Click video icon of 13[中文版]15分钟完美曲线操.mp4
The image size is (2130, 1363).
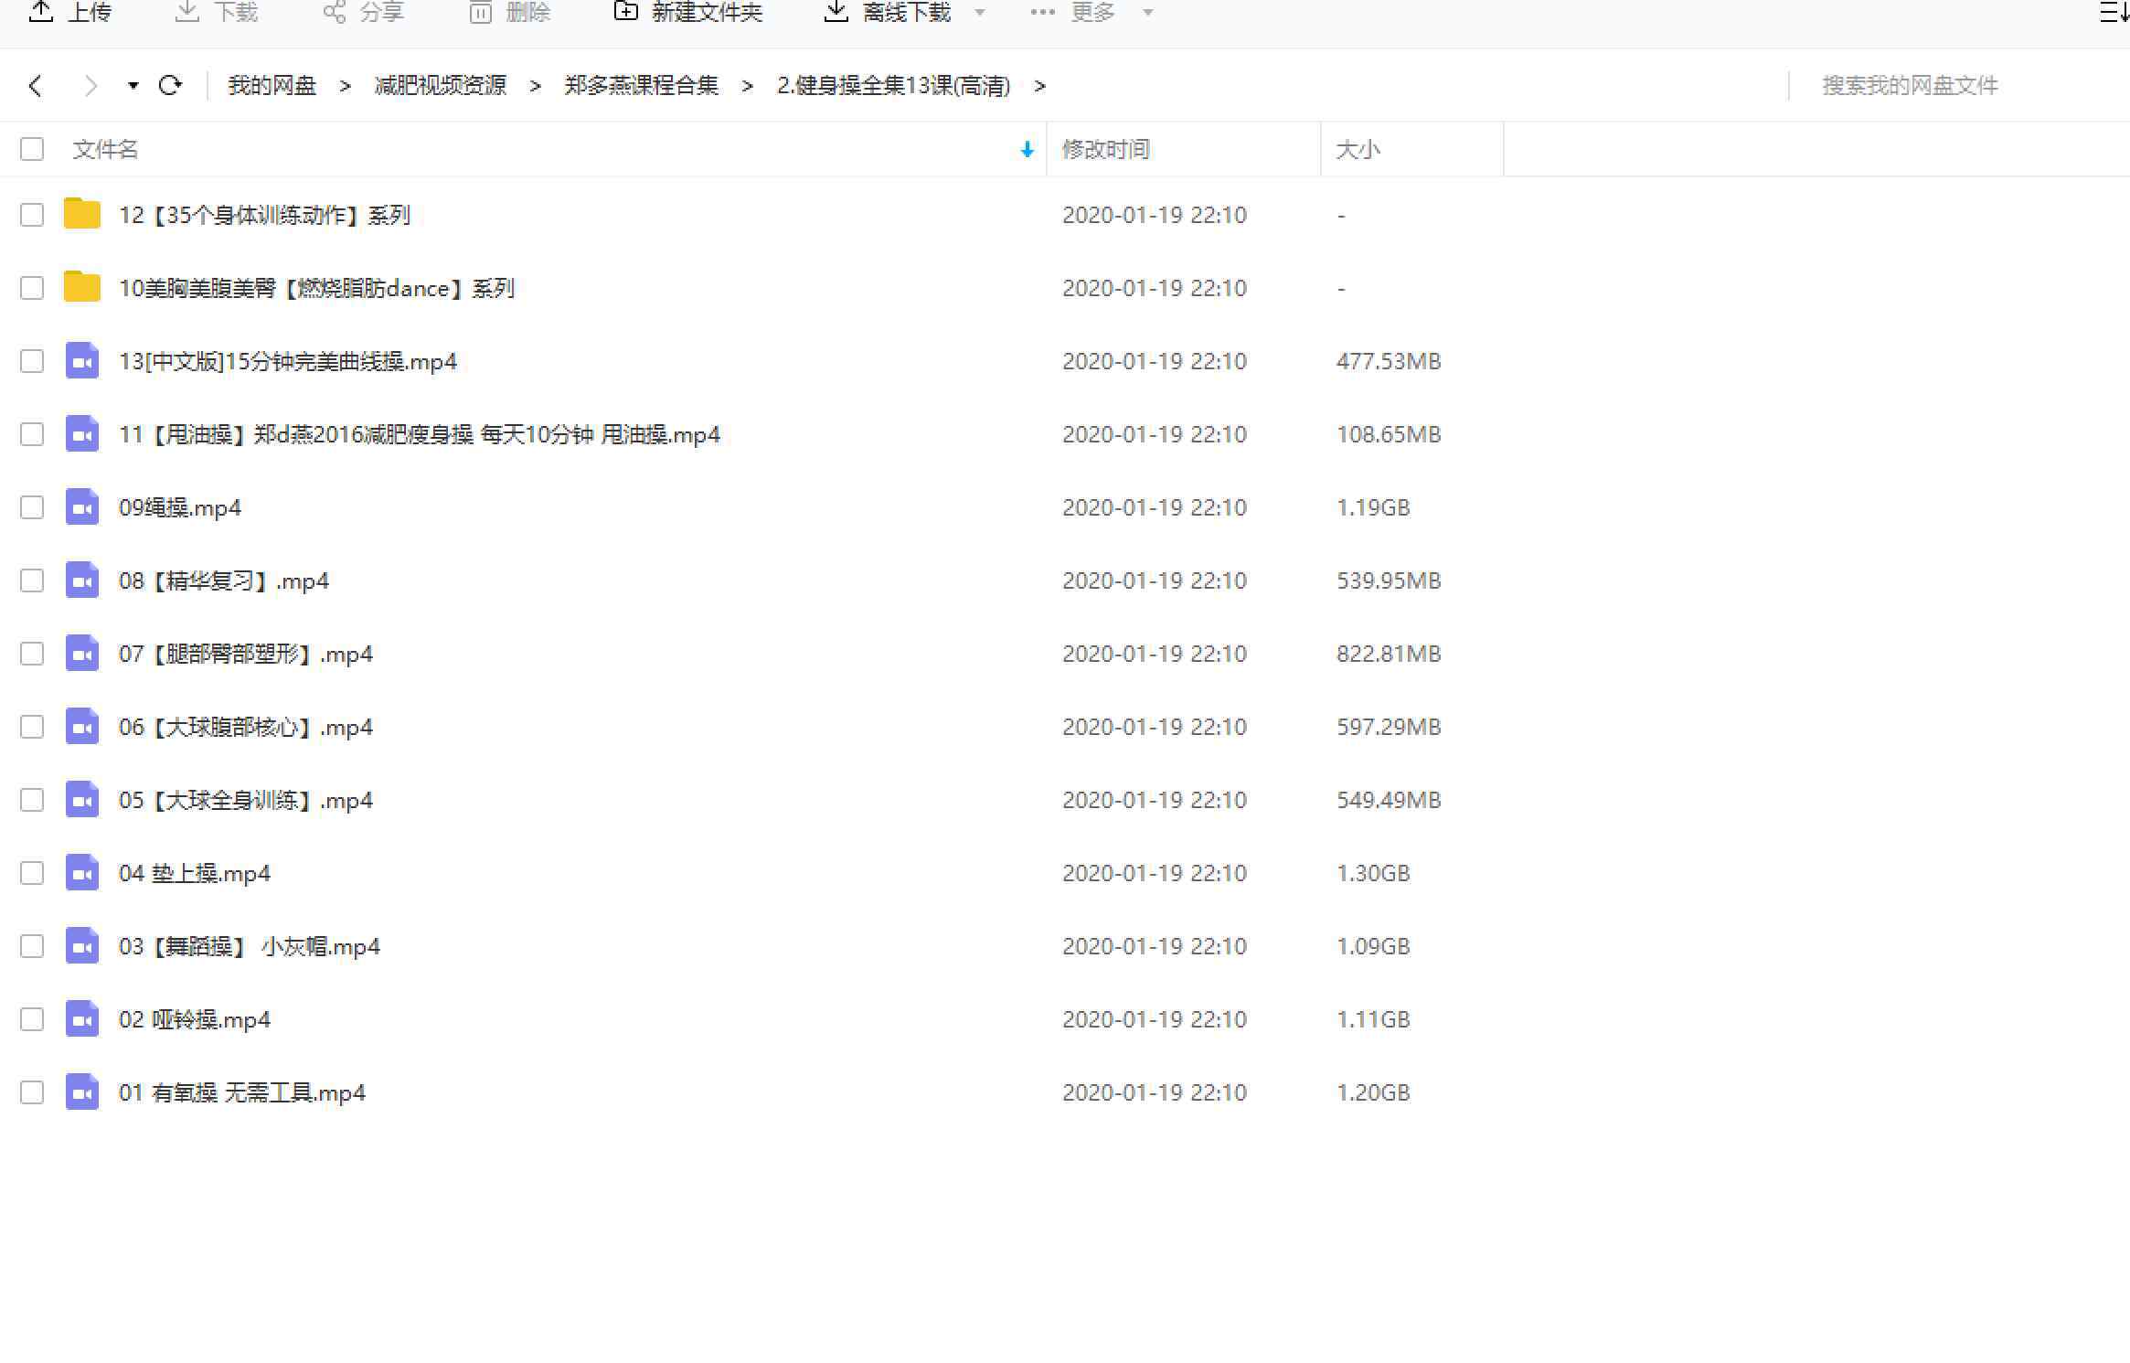pos(82,360)
